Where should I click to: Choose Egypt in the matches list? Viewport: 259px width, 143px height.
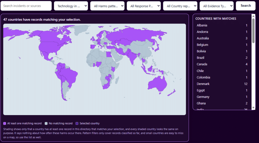[222, 90]
